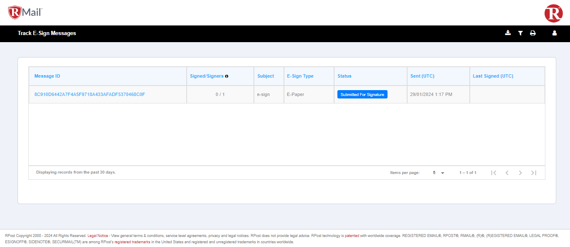Click the red R badge top right
This screenshot has width=570, height=247.
(554, 13)
